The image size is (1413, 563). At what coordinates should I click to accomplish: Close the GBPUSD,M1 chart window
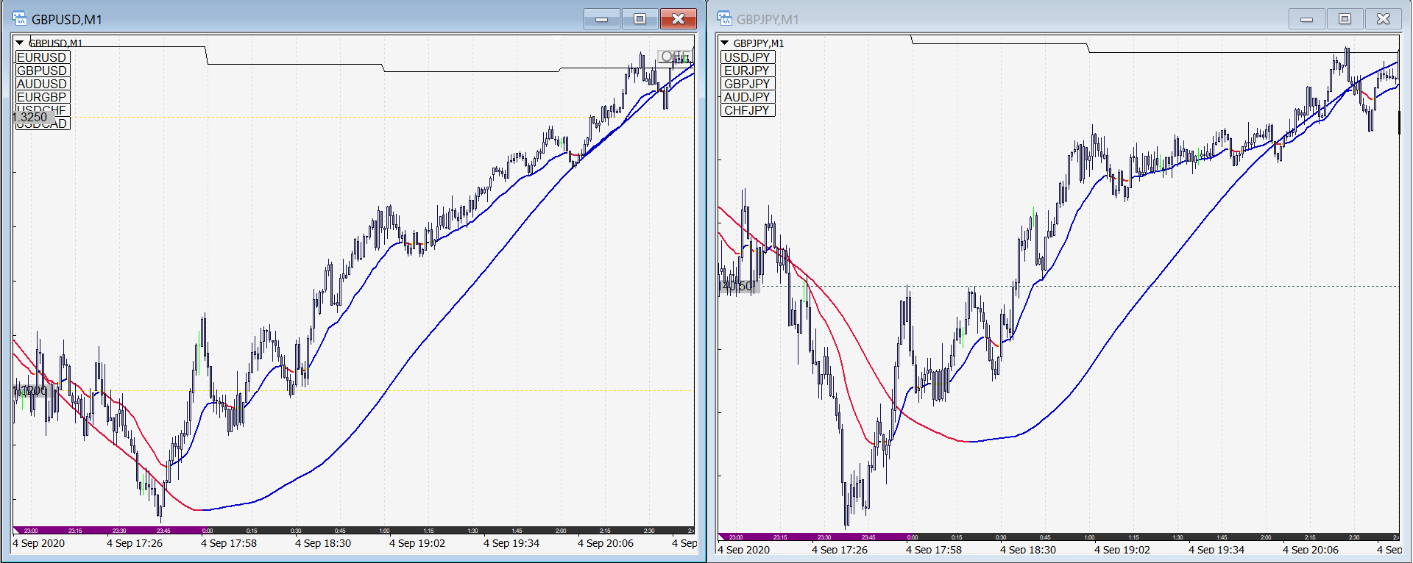pyautogui.click(x=679, y=19)
